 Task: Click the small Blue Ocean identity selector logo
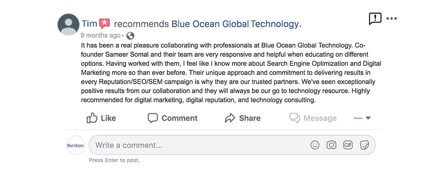358,118
